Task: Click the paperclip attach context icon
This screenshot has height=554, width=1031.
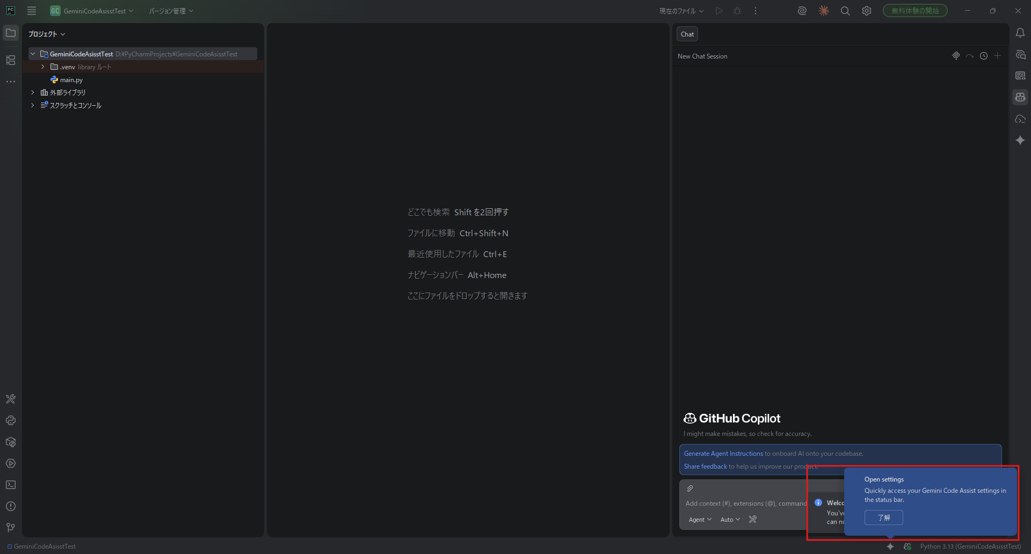Action: pyautogui.click(x=690, y=489)
